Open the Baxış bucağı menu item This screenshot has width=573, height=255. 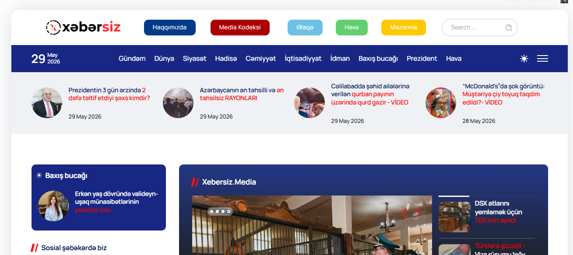tap(378, 59)
